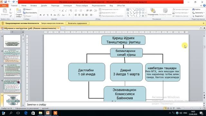This screenshot has width=206, height=116.
Task: Click the Undo arrow in quick access toolbar
Action: 9,2
